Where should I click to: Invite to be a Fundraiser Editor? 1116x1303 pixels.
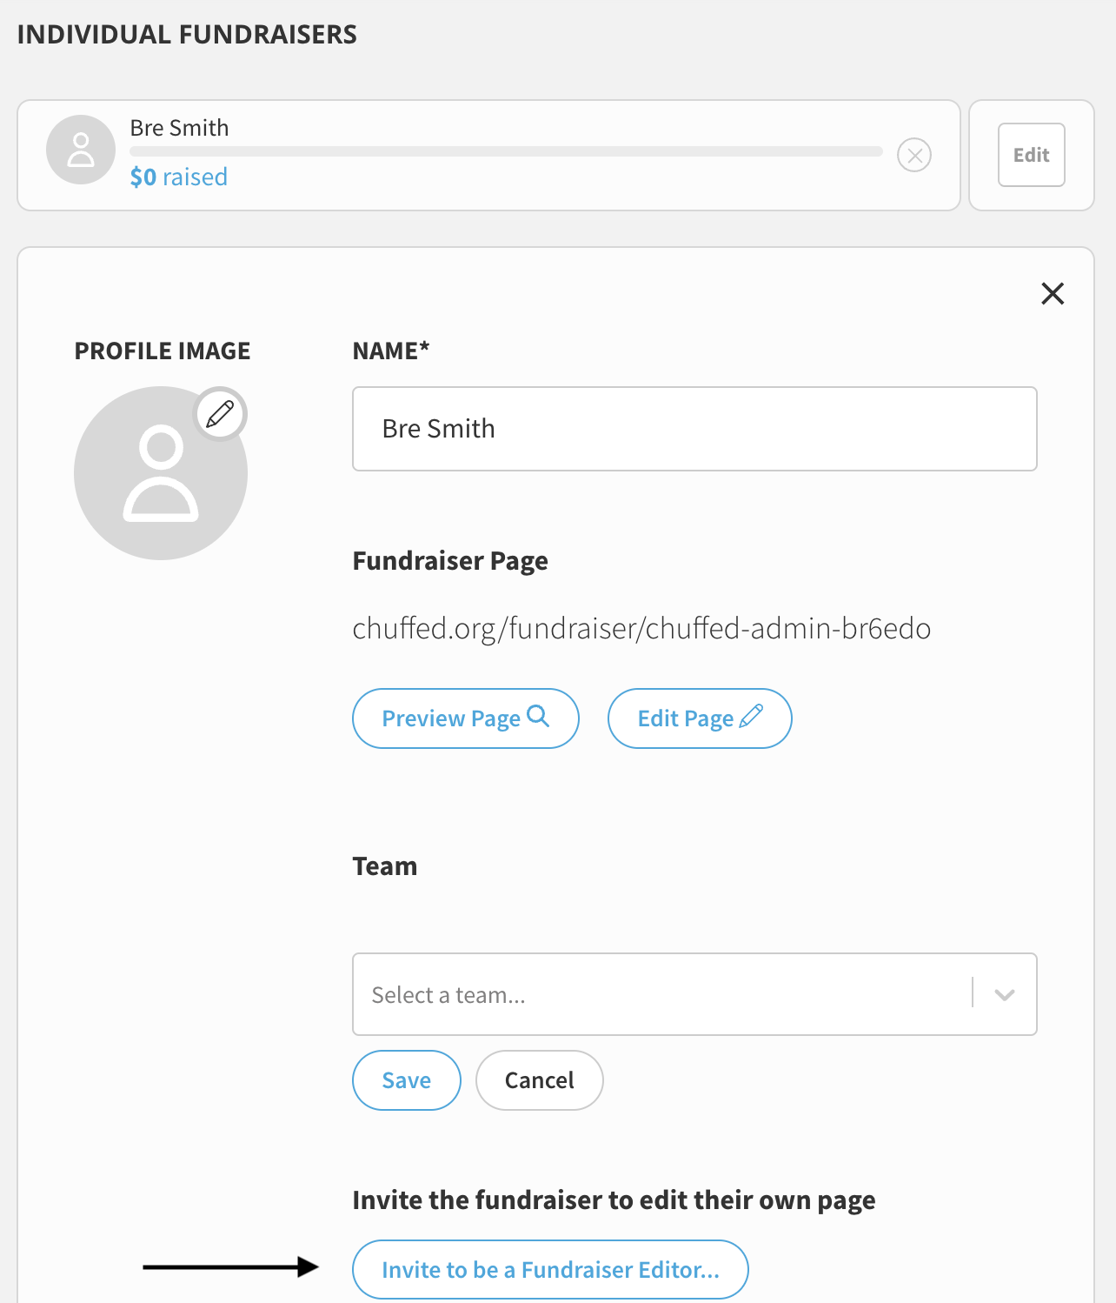(x=550, y=1270)
